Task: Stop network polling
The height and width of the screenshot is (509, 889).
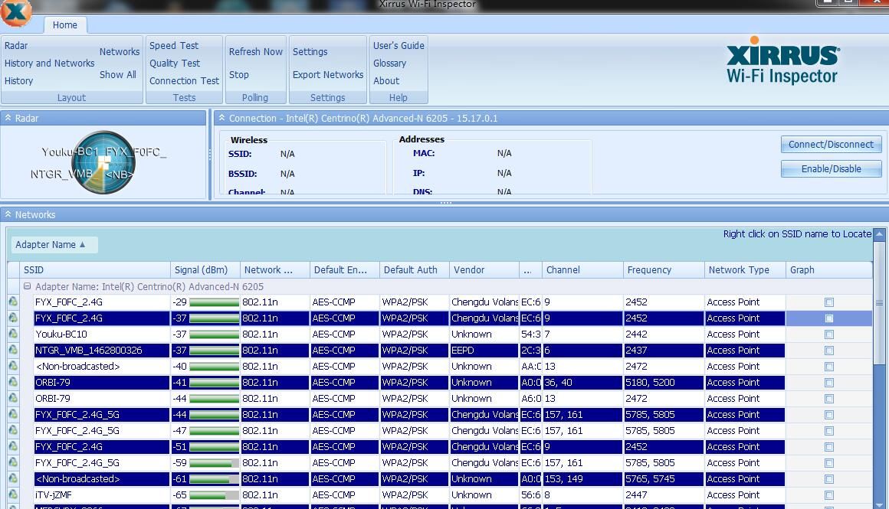Action: [238, 75]
